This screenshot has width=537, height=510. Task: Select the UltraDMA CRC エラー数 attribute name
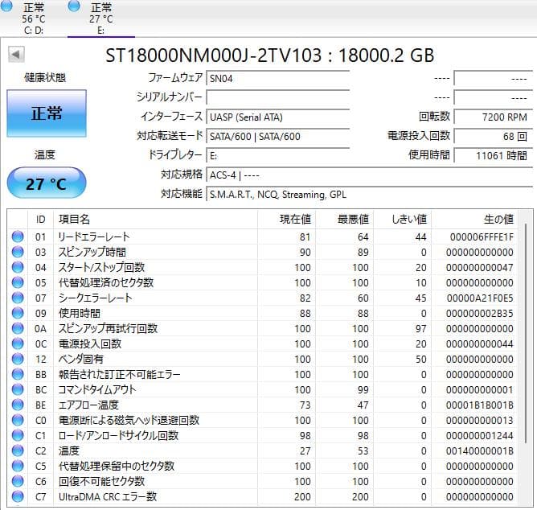pos(108,496)
